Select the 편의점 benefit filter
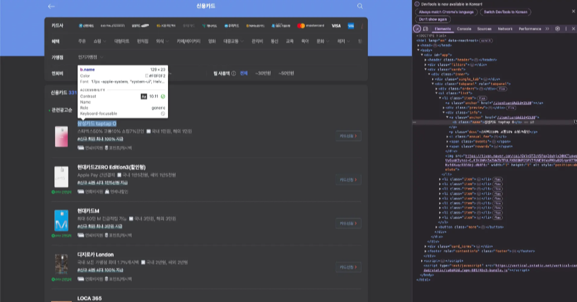The width and height of the screenshot is (577, 302). (x=143, y=42)
